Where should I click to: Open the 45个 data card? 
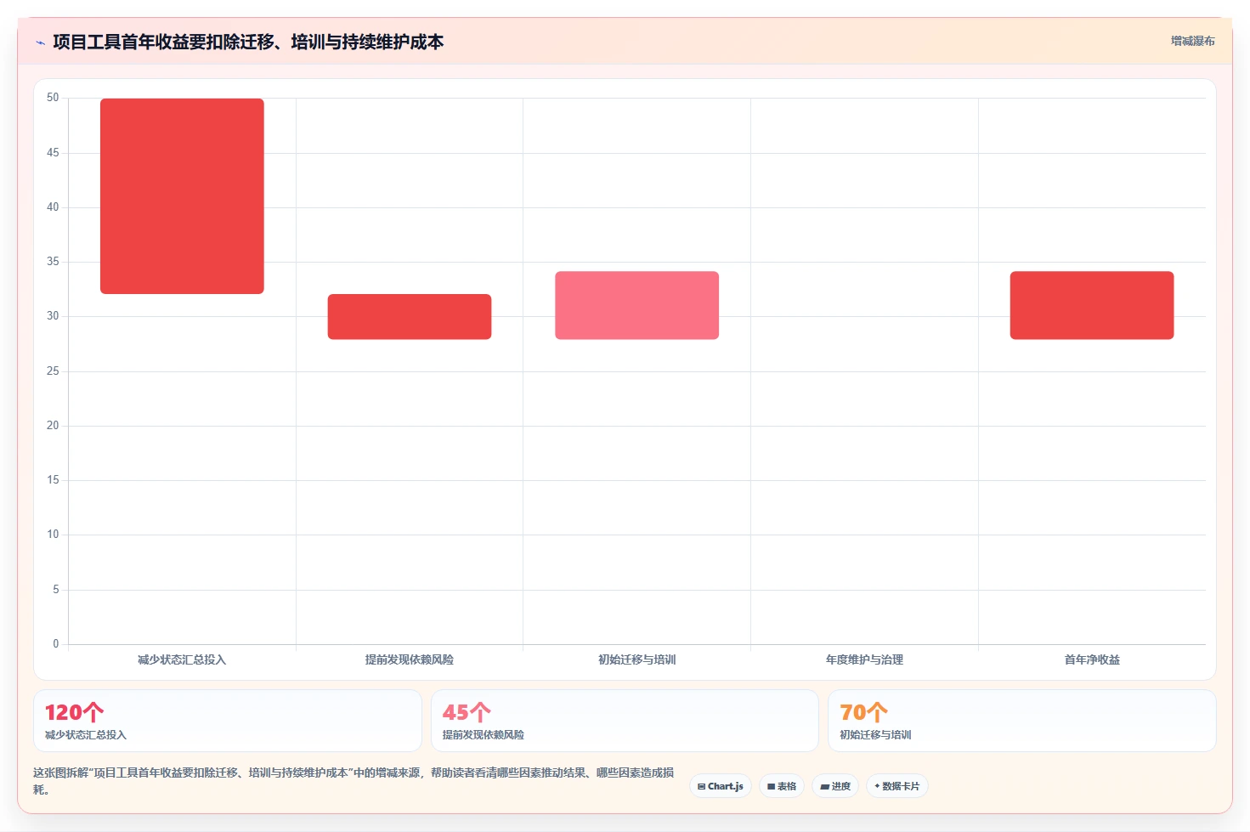[625, 721]
